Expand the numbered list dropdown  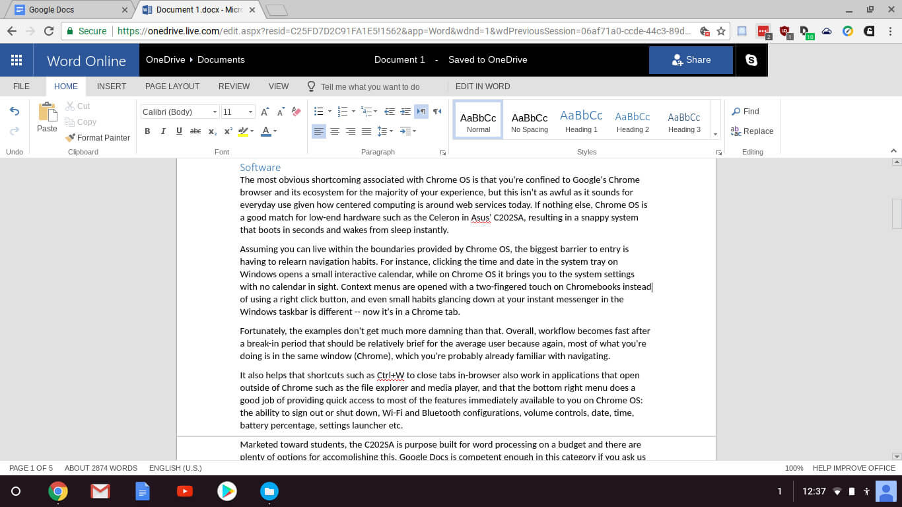click(x=353, y=112)
